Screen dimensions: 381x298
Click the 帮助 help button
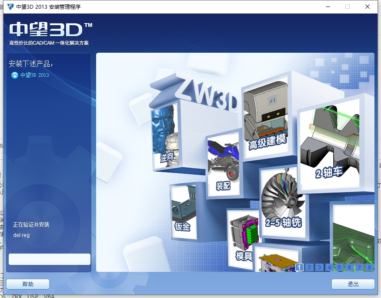(28, 284)
